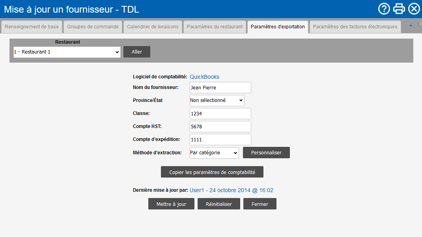The image size is (422, 237).
Task: Click the Compte HST input field
Action: click(220, 127)
